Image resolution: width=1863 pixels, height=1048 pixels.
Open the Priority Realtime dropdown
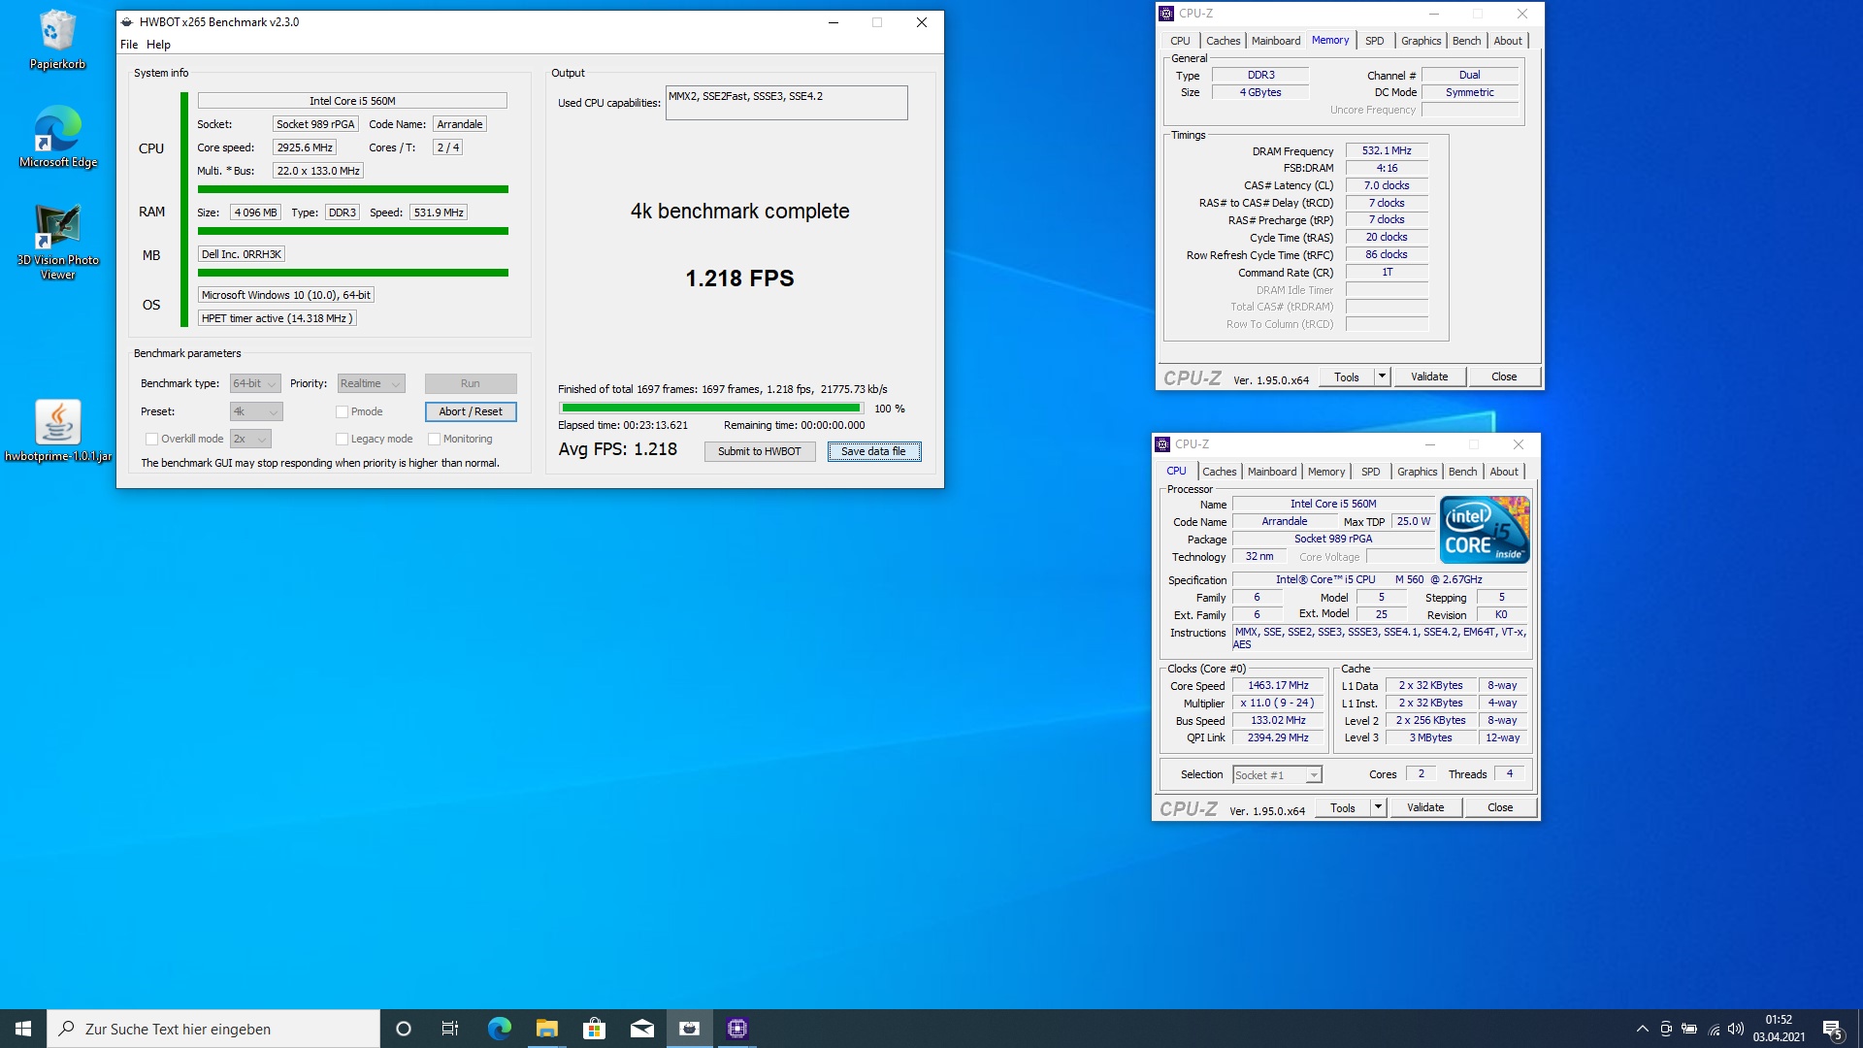371,383
